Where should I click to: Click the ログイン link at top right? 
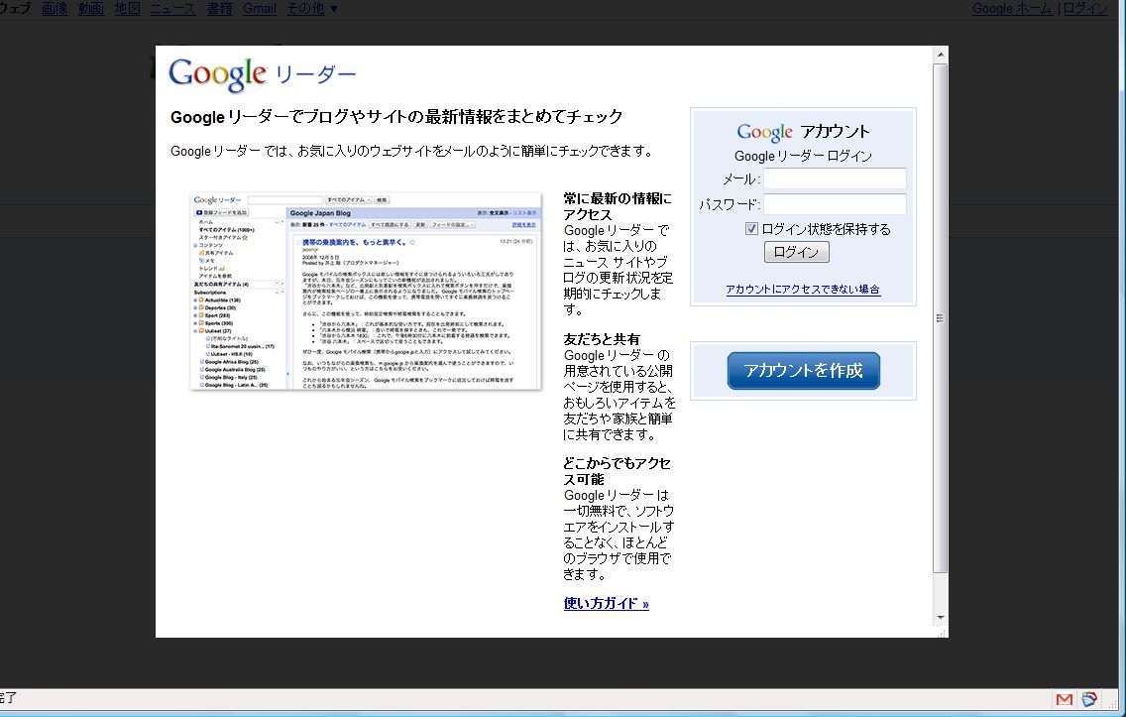click(x=1085, y=9)
